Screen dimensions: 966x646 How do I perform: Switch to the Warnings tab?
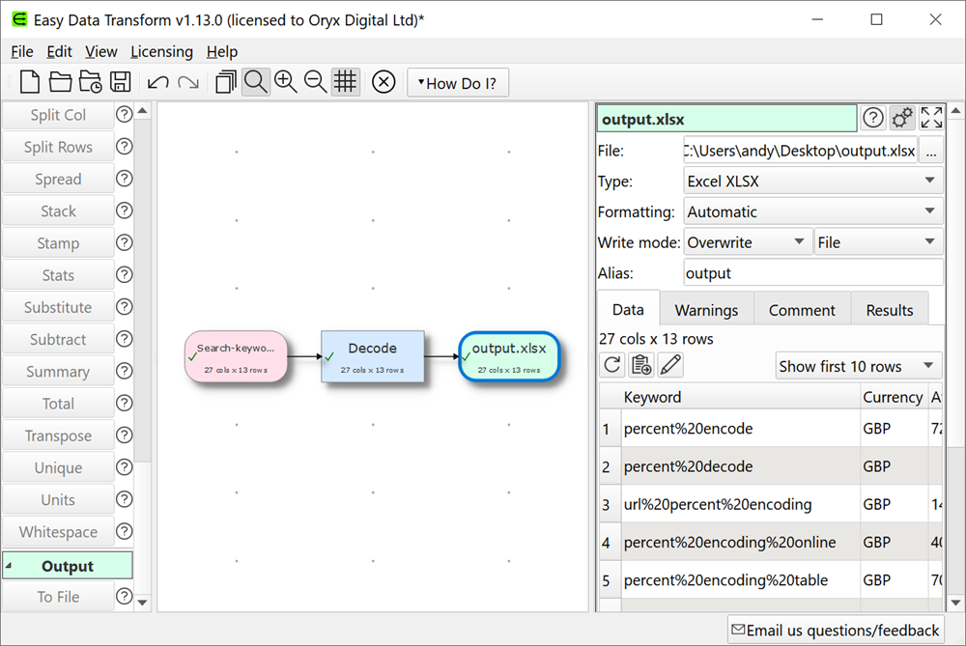[706, 309]
